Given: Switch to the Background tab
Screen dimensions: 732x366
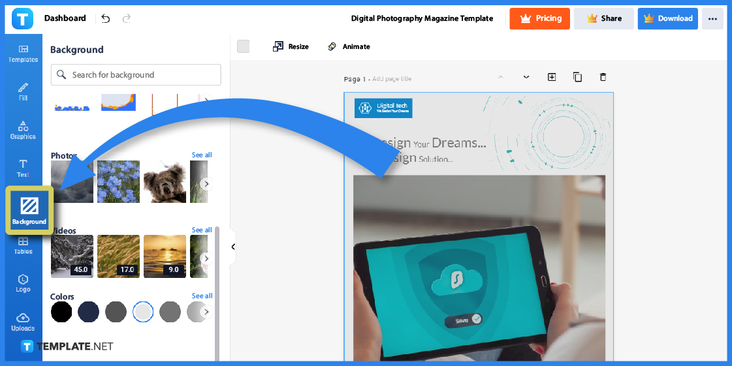Looking at the screenshot, I should pos(29,210).
